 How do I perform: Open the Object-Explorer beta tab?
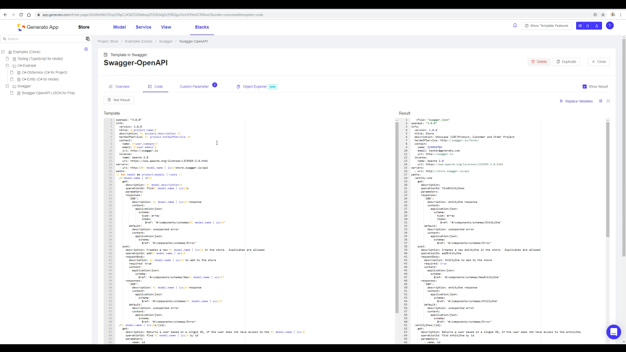257,87
